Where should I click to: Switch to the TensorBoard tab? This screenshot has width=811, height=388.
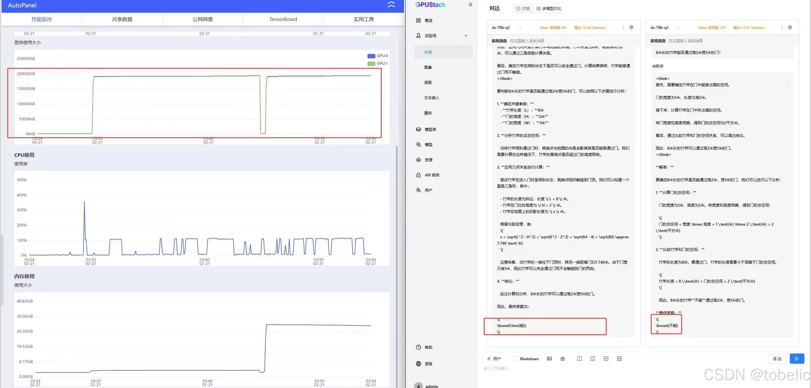[283, 19]
